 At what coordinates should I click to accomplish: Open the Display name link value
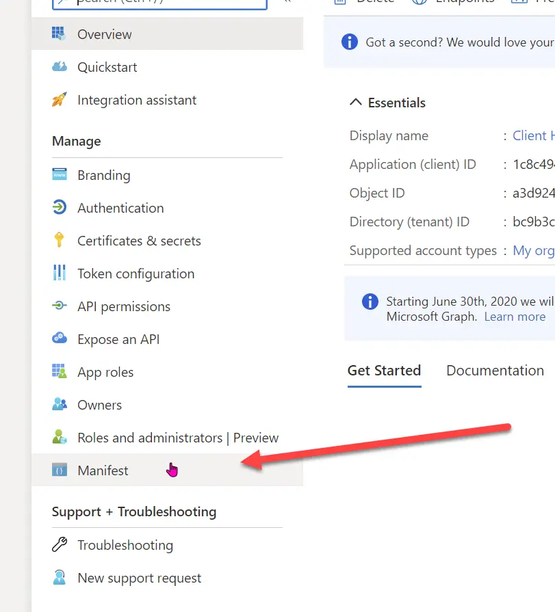coord(534,135)
